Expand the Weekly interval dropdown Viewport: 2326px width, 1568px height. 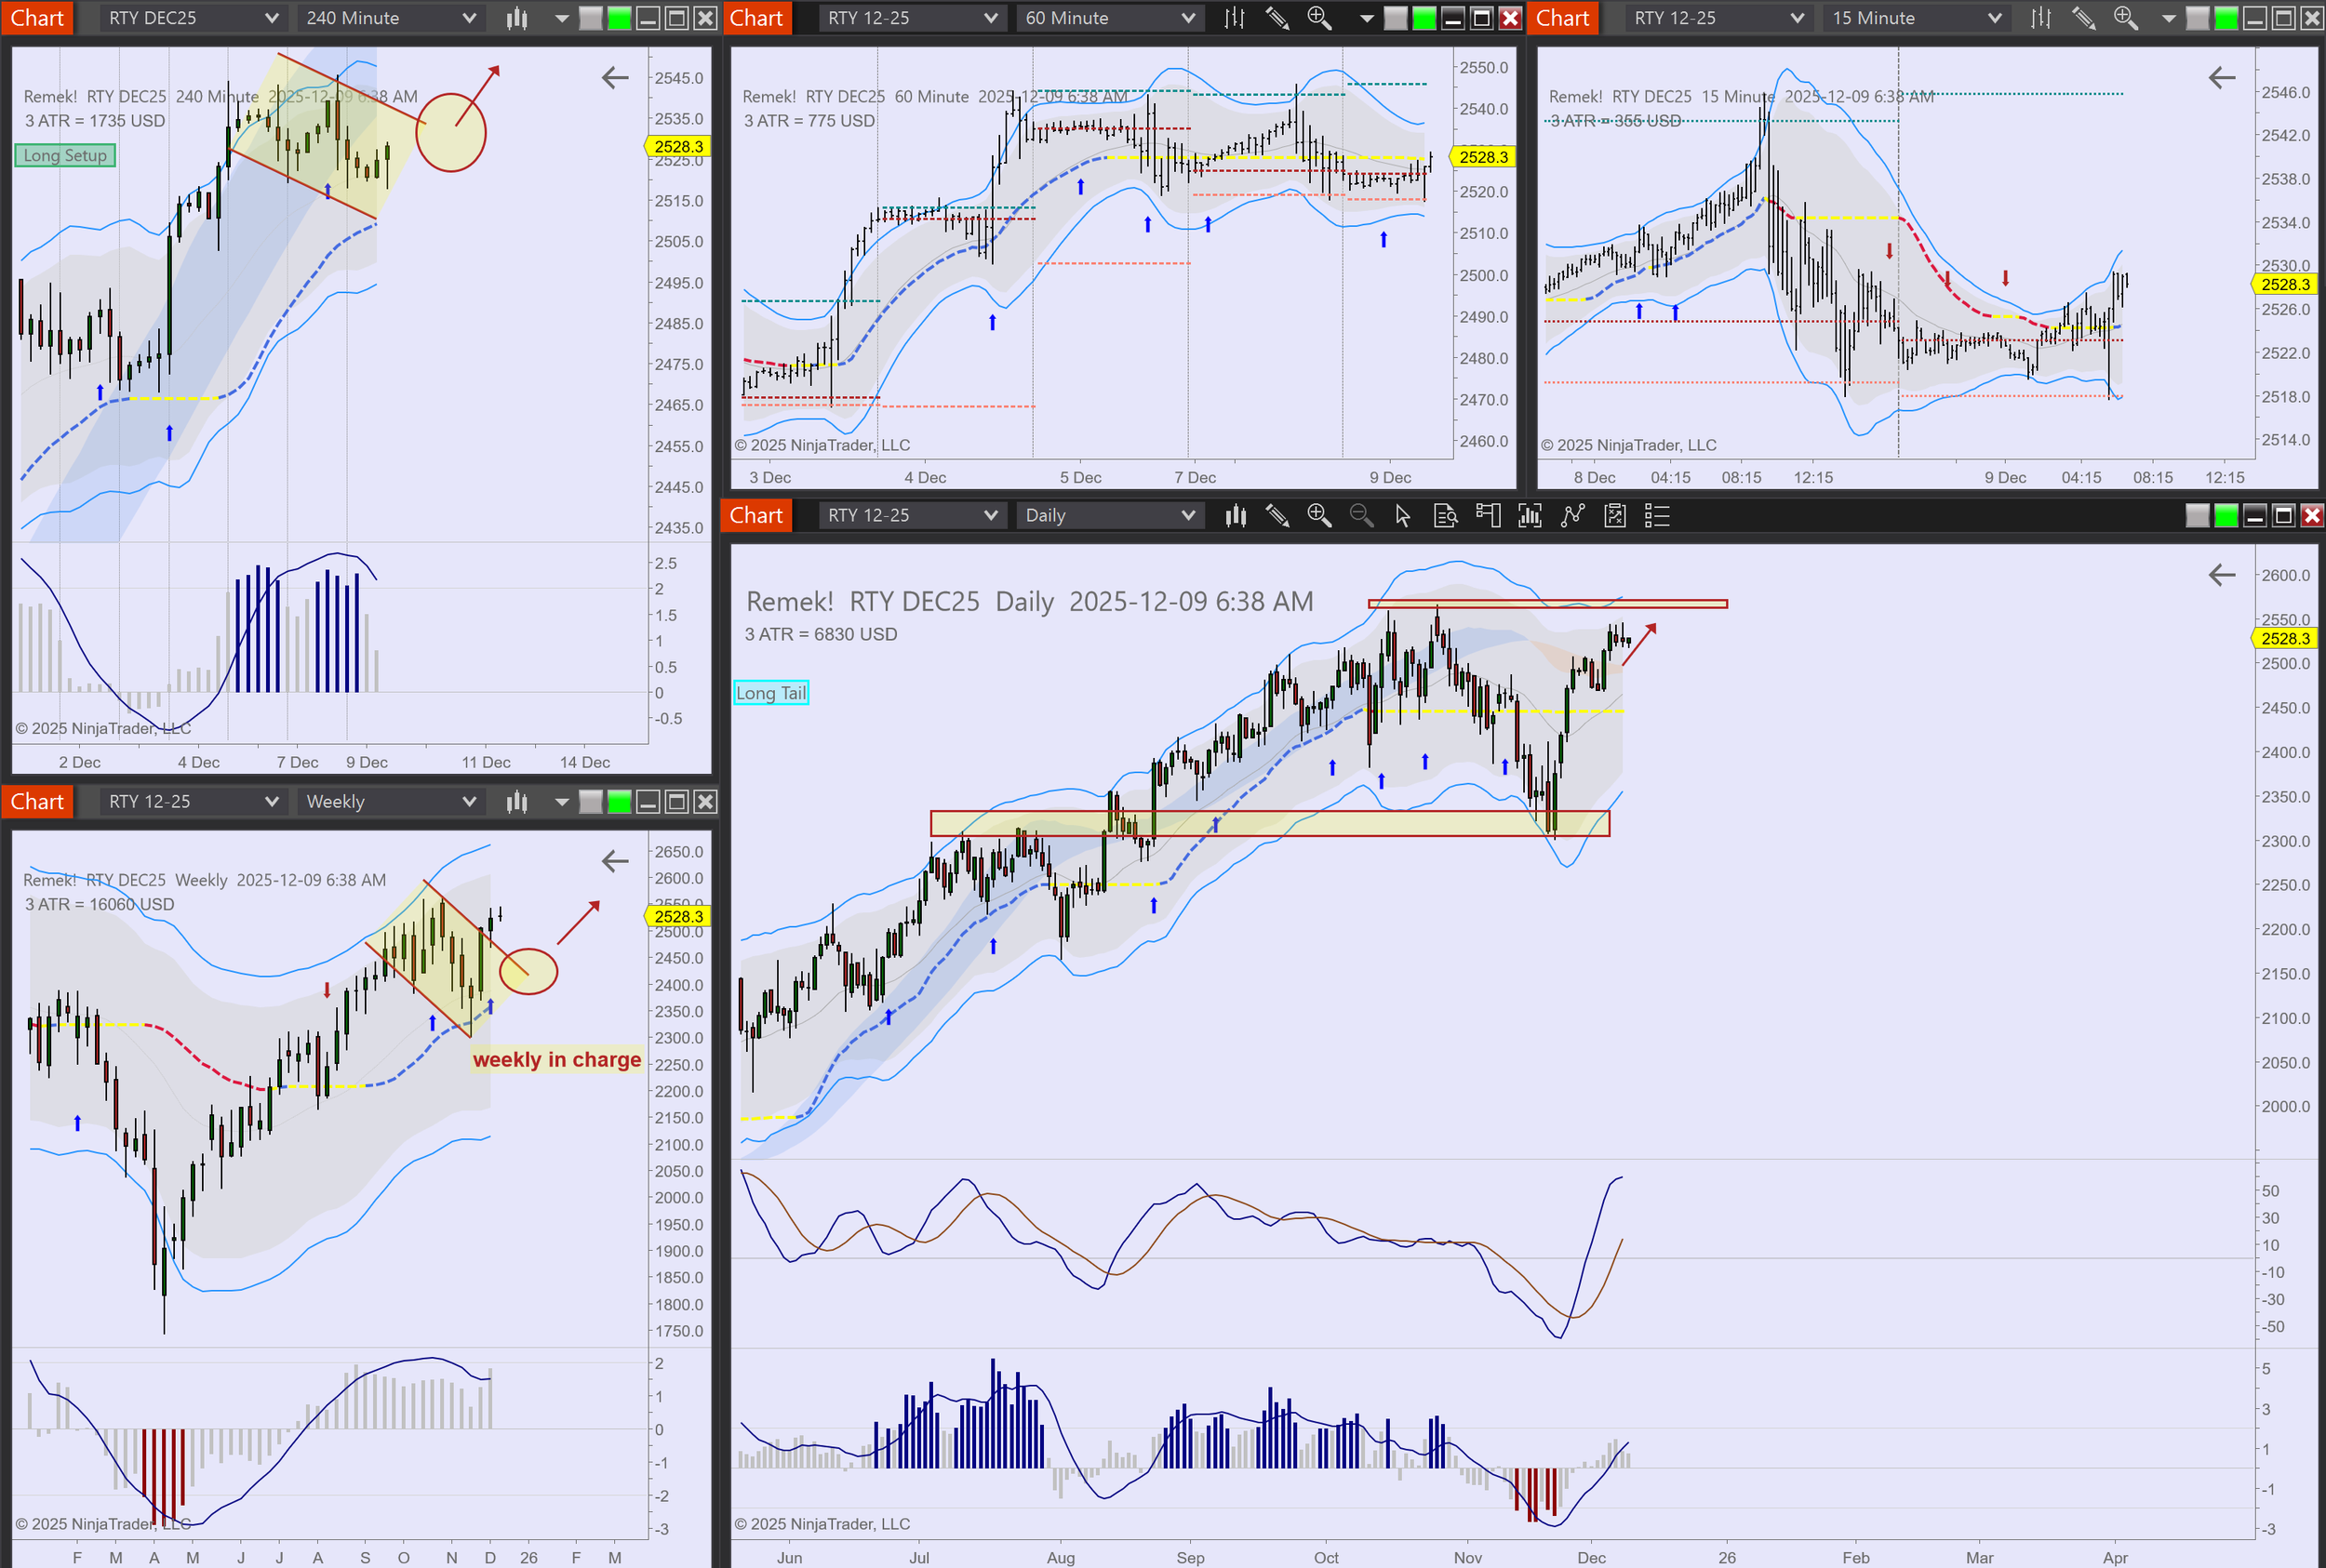[x=390, y=802]
